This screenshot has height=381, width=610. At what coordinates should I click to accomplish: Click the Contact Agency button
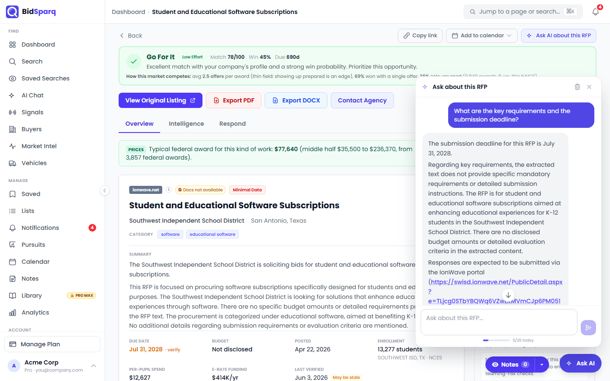pyautogui.click(x=362, y=100)
